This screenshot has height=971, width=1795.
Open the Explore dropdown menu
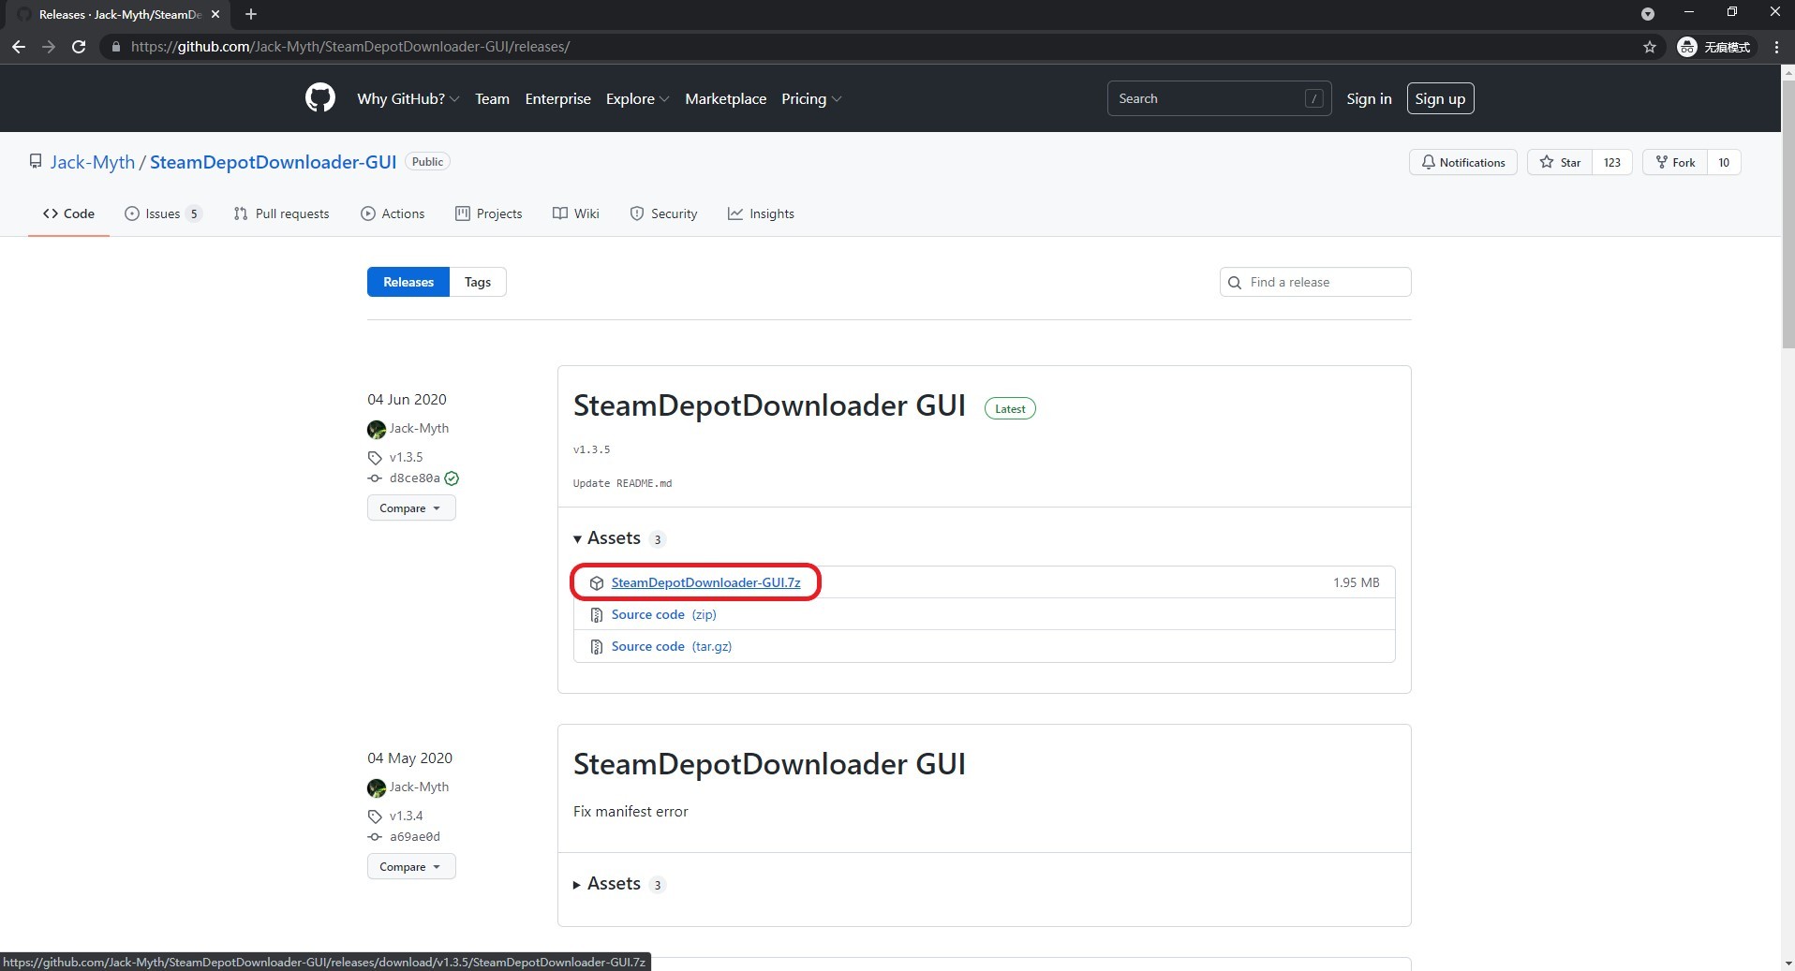click(x=637, y=98)
